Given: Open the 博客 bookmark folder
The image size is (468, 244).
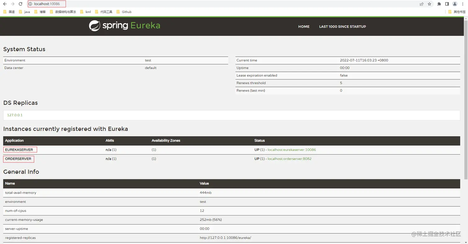Looking at the screenshot, I should point(40,12).
